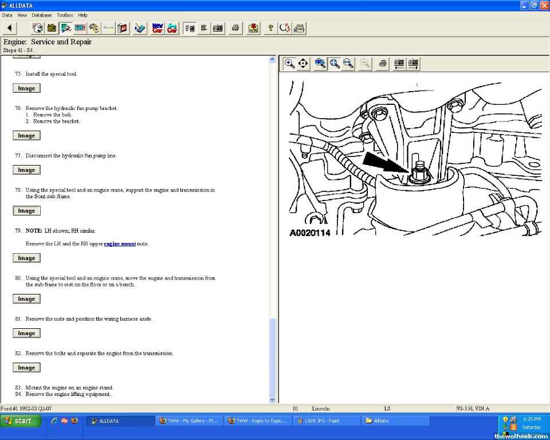Open the Toolbox menu
This screenshot has width=550, height=440.
[x=65, y=15]
